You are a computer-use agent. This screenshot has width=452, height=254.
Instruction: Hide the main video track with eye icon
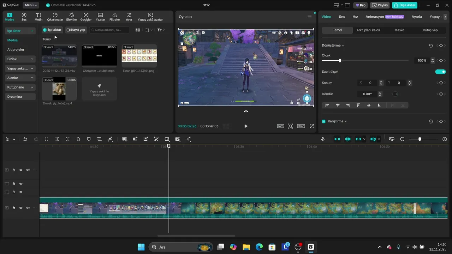(x=21, y=208)
